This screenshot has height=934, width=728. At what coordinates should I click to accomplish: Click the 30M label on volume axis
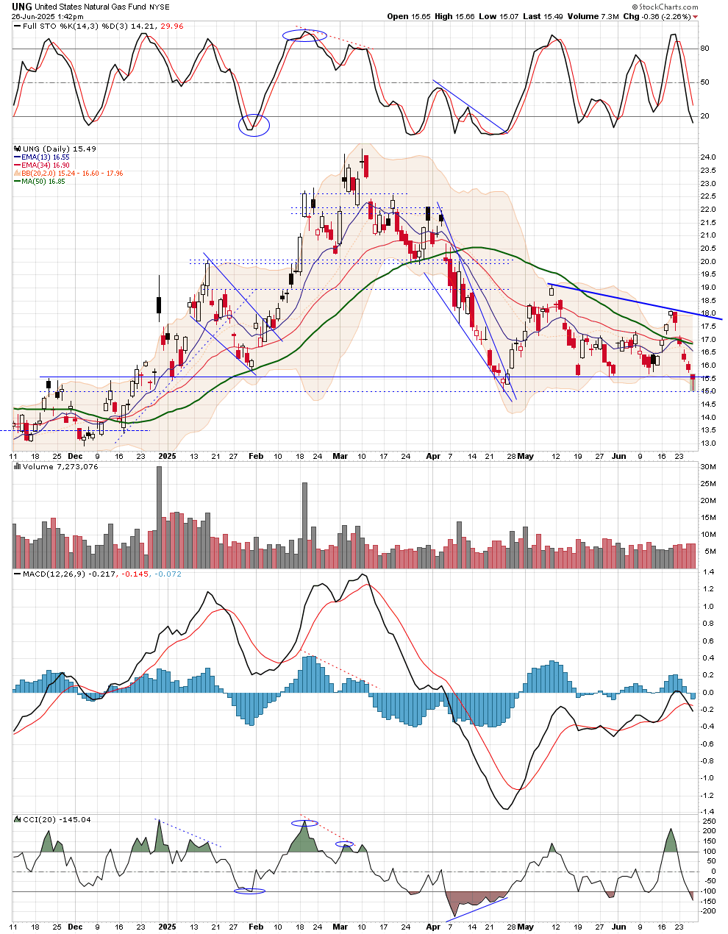707,467
